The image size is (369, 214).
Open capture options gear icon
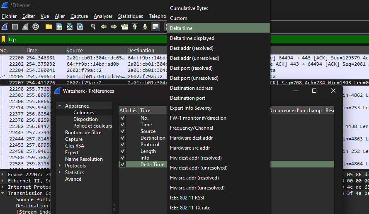click(x=36, y=27)
